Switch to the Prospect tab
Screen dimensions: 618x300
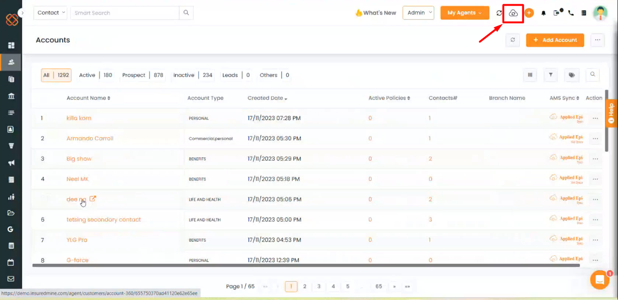pyautogui.click(x=133, y=75)
